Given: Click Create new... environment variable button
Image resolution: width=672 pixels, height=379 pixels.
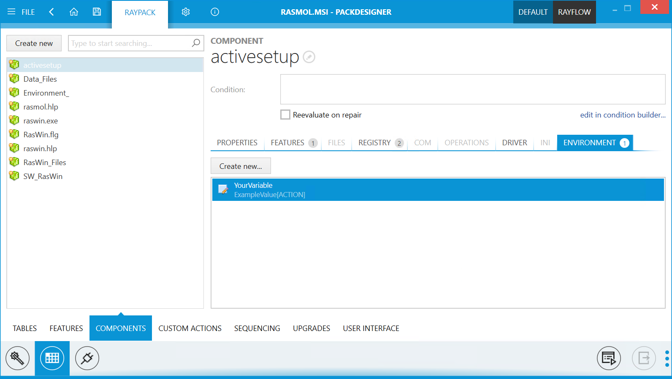Looking at the screenshot, I should tap(241, 166).
